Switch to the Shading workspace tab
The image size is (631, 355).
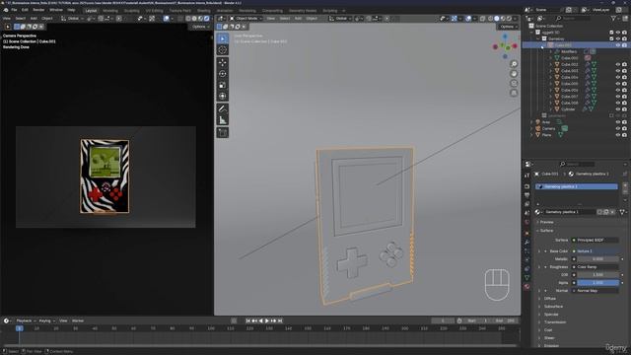pyautogui.click(x=204, y=11)
